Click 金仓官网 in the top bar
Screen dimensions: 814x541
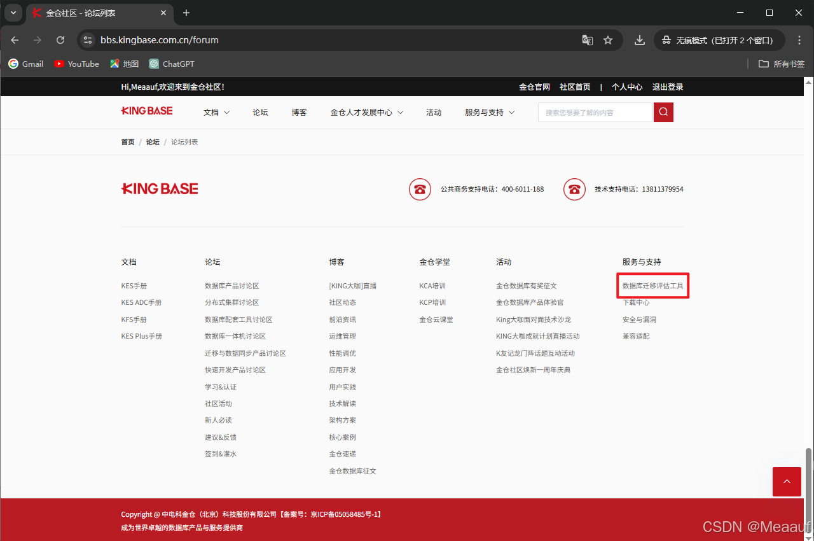(x=534, y=87)
